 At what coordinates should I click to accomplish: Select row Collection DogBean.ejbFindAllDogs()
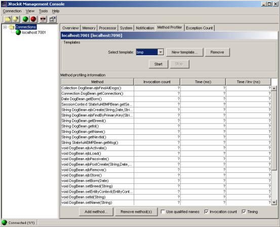pyautogui.click(x=166, y=88)
